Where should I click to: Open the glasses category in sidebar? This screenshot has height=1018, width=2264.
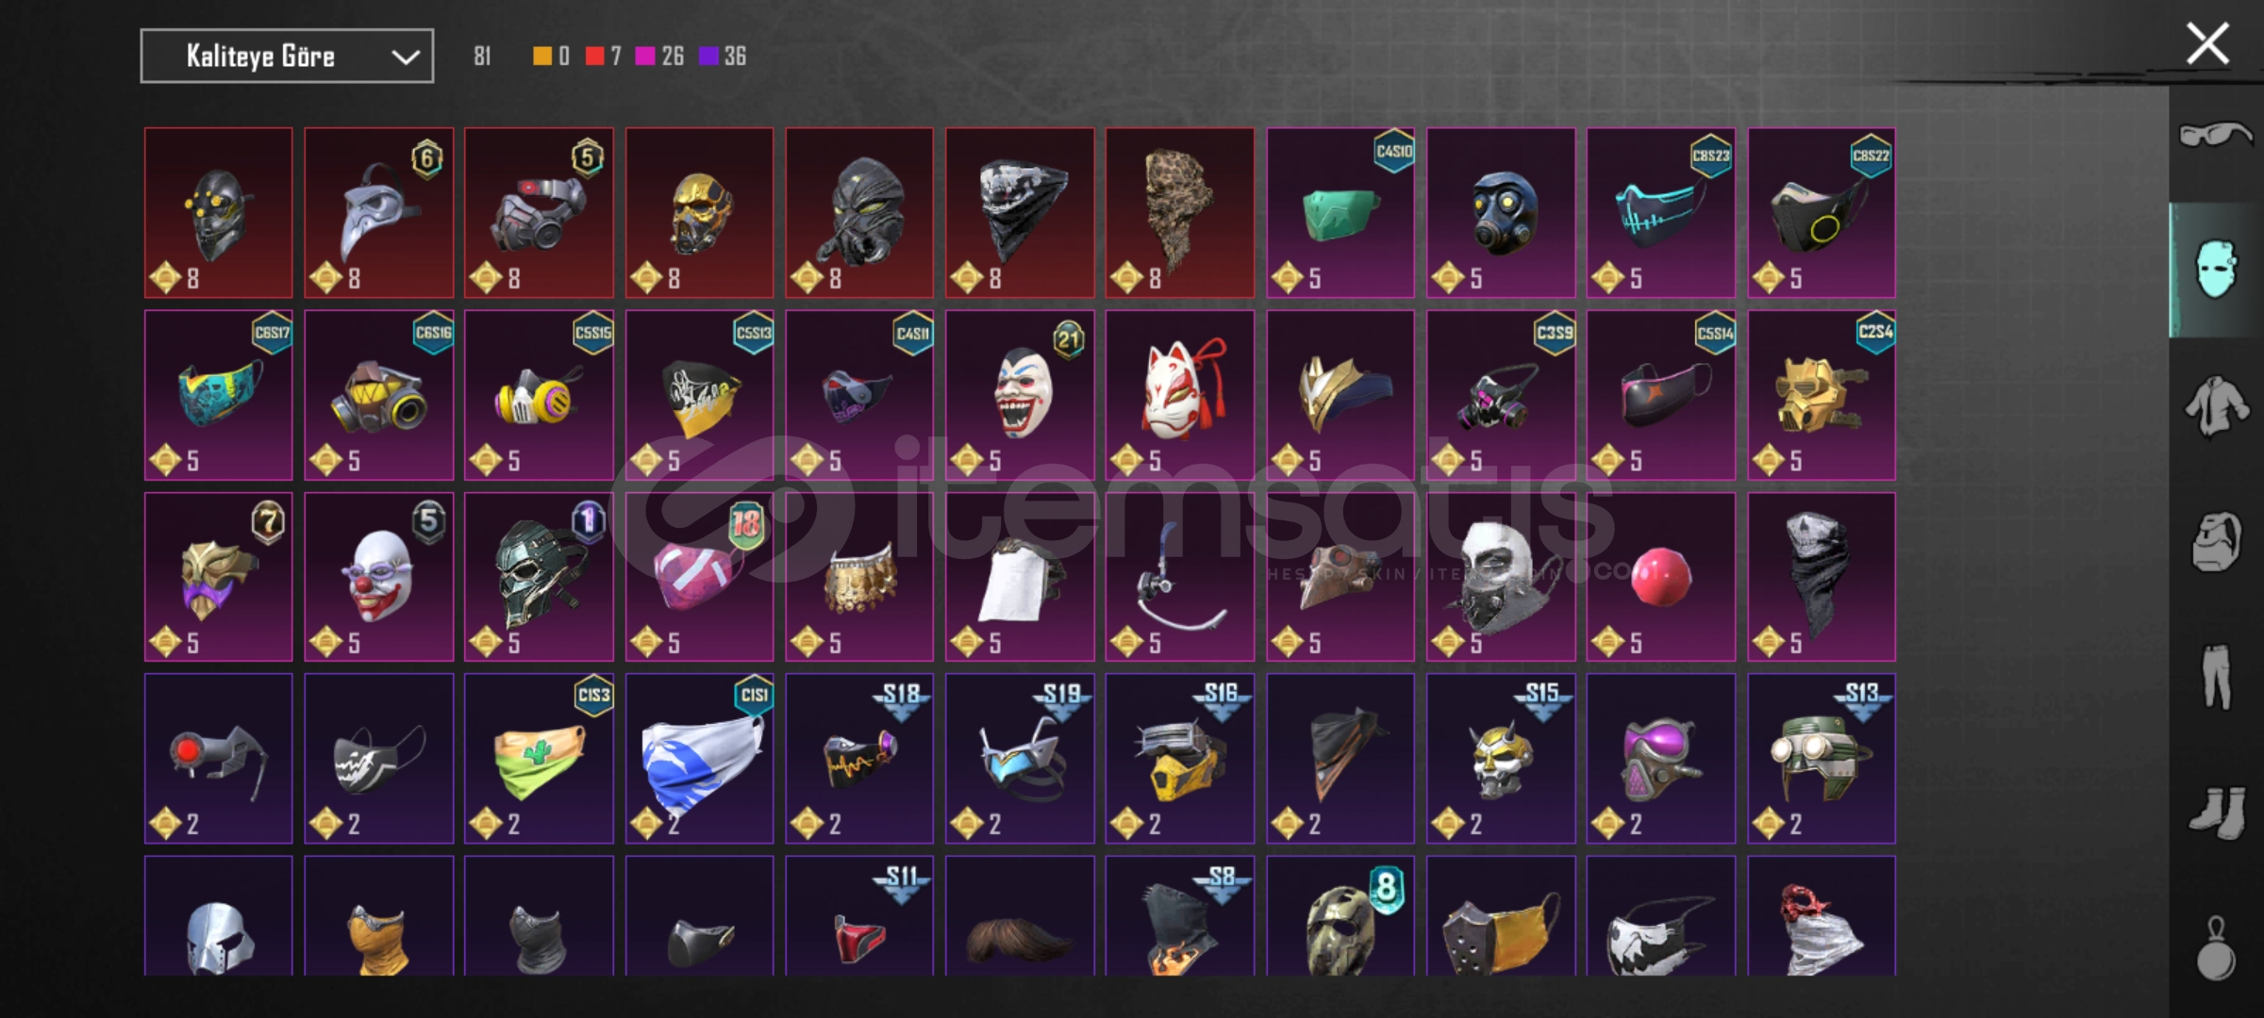tap(2215, 136)
